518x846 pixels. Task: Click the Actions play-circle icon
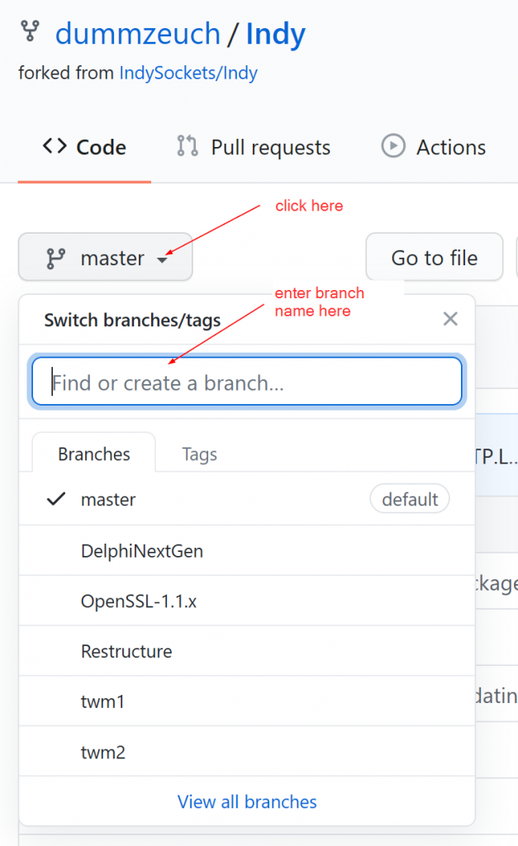tap(392, 146)
